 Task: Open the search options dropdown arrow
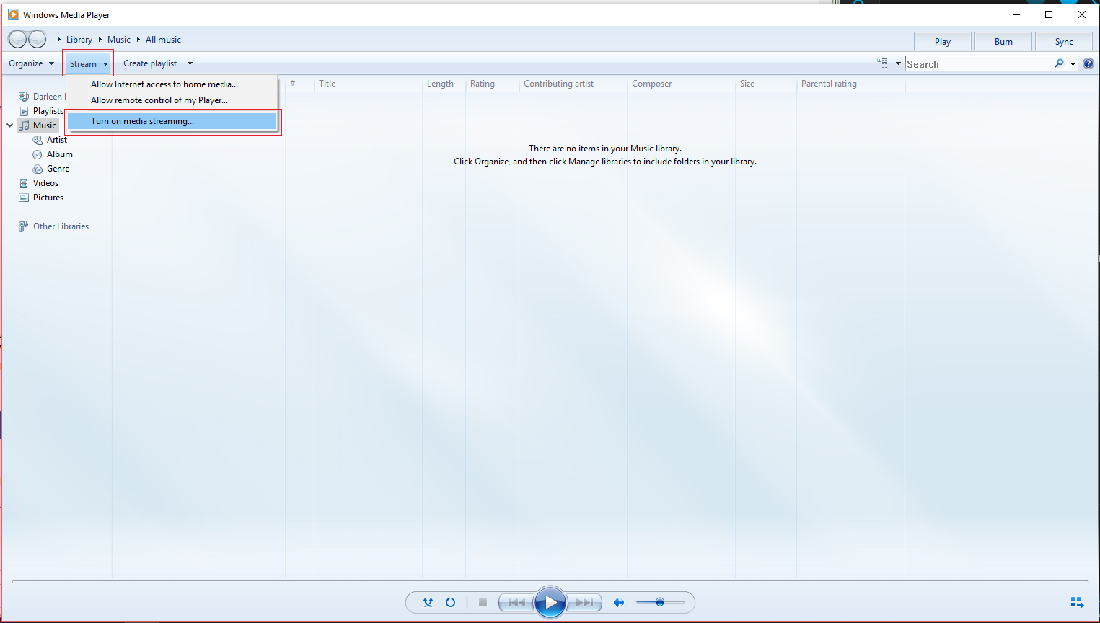[1074, 63]
